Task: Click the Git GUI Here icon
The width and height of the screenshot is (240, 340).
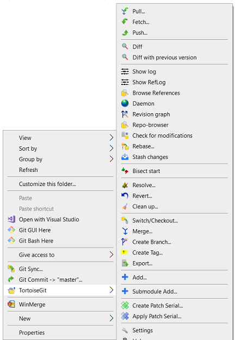Action: pos(11,230)
